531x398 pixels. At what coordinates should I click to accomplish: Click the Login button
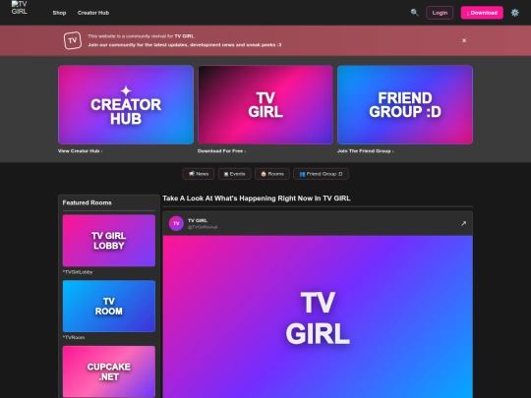[440, 13]
